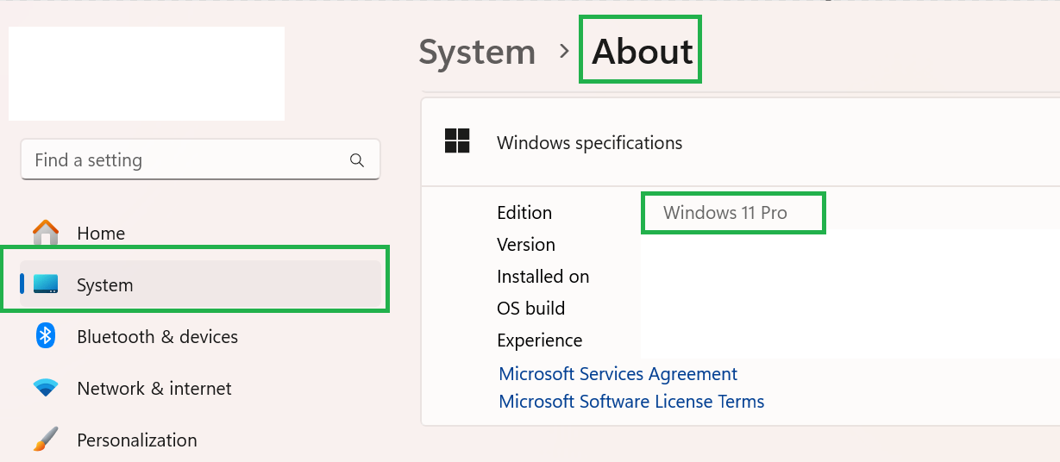Image resolution: width=1060 pixels, height=462 pixels.
Task: Select the Experience label
Action: pos(540,340)
